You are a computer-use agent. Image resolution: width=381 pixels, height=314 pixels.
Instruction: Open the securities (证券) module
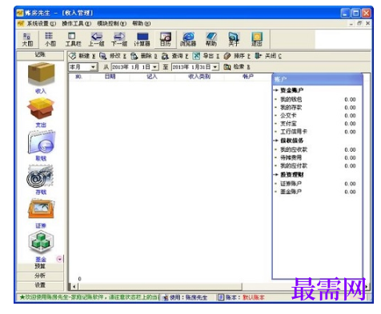coord(41,213)
